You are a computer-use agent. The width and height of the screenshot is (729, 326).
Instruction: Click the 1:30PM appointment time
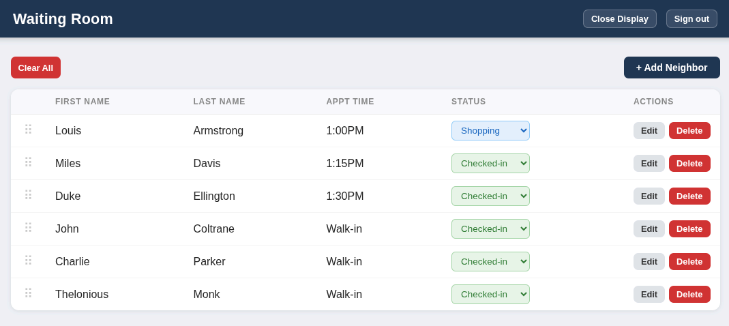click(x=345, y=196)
